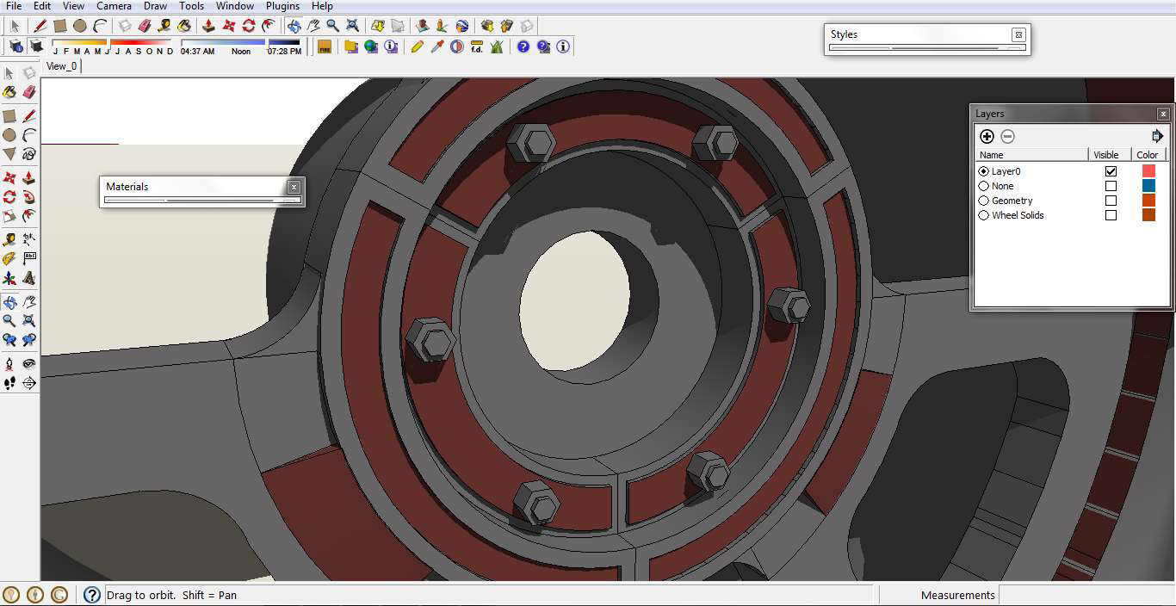Enable visibility of Geometry layer
1176x606 pixels.
click(1111, 201)
